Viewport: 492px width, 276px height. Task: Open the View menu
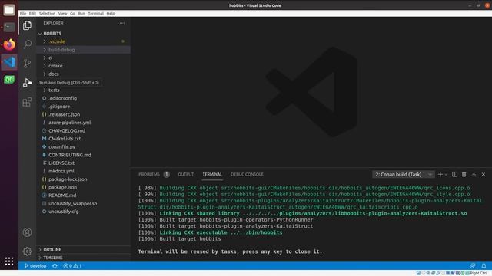click(62, 14)
